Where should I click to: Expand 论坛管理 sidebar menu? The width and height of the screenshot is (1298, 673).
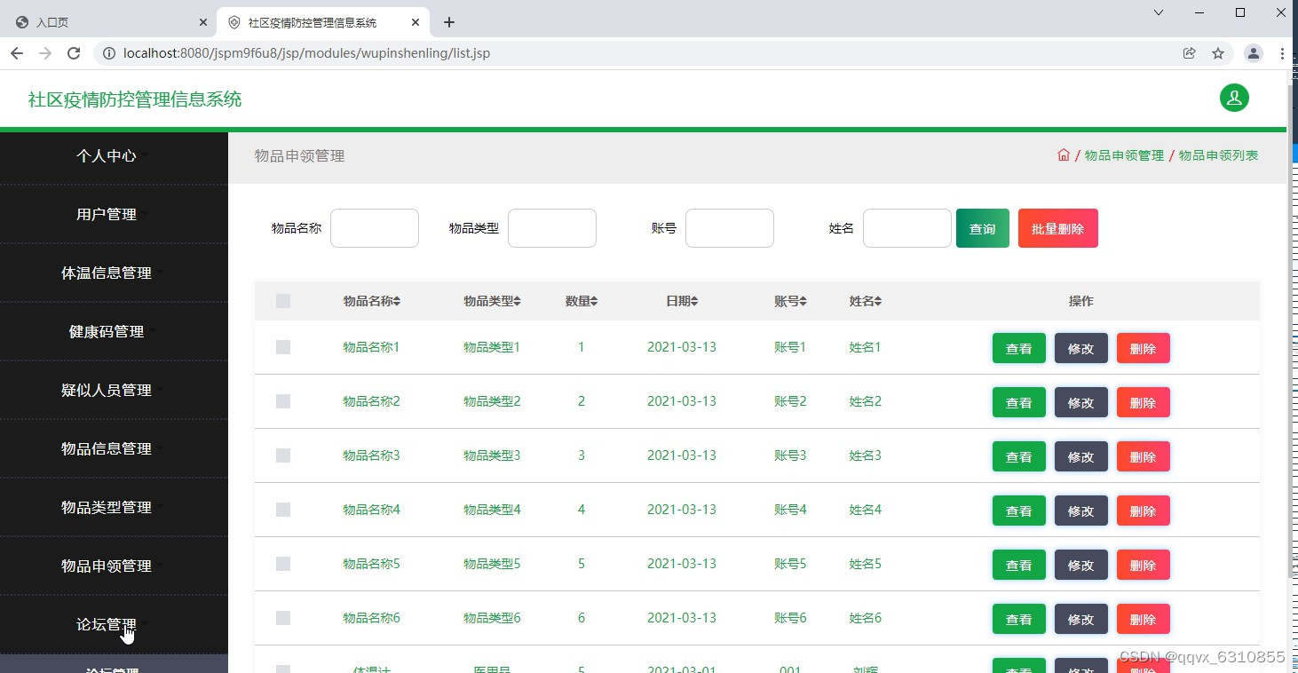pyautogui.click(x=114, y=624)
